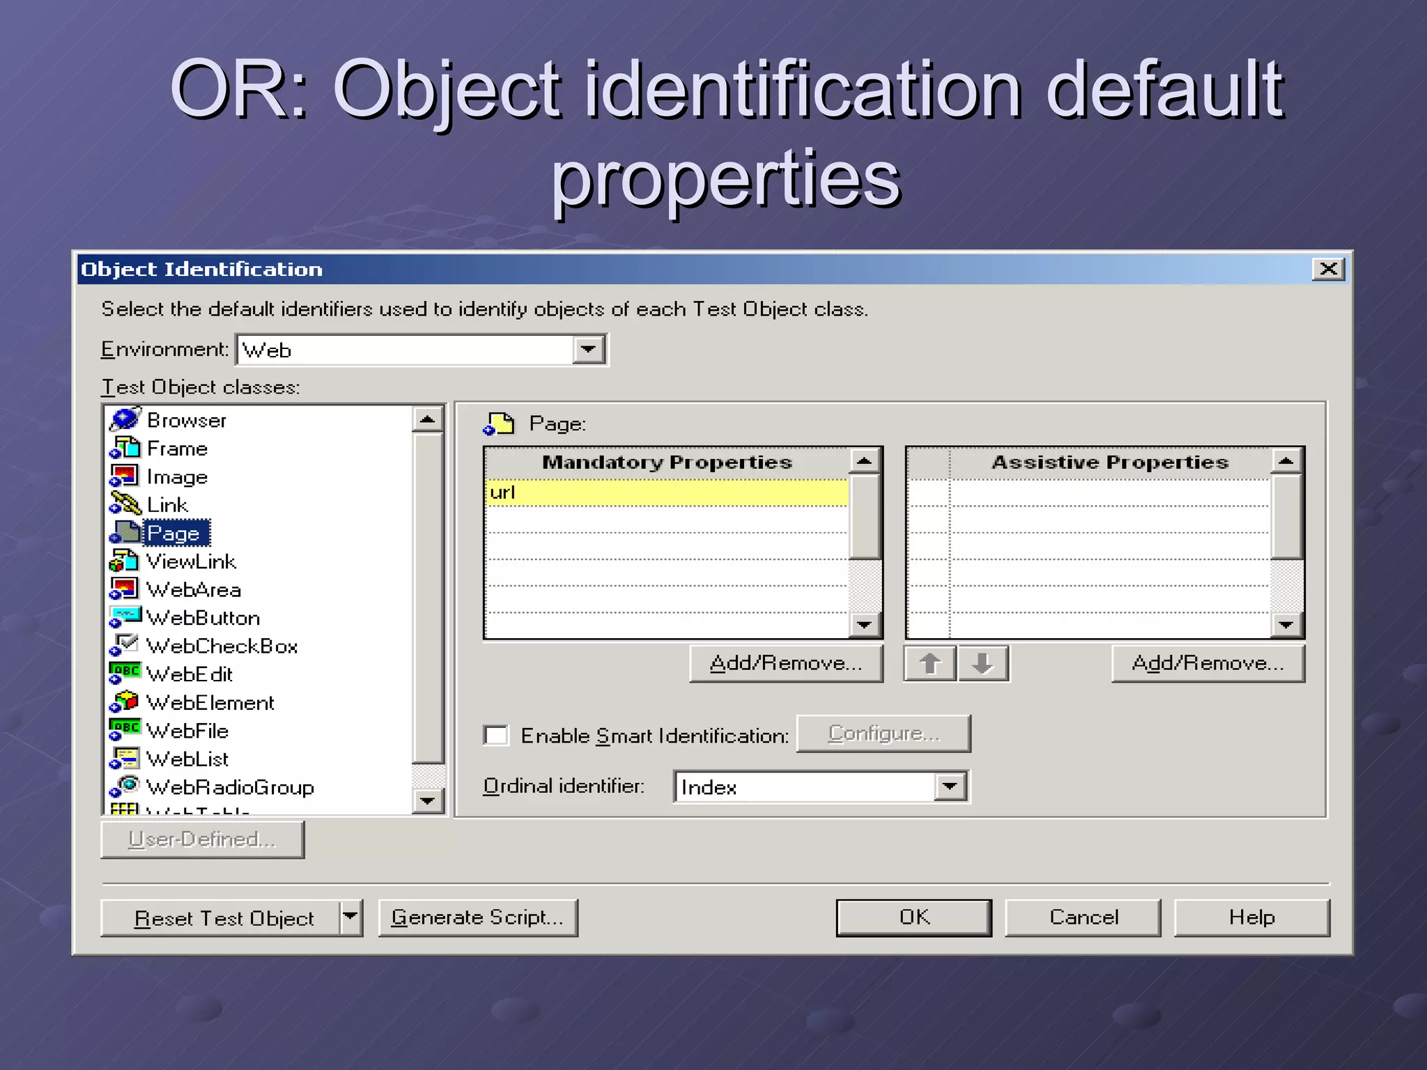Click the Page class icon in list
Screen dimensions: 1427x1070
point(125,533)
